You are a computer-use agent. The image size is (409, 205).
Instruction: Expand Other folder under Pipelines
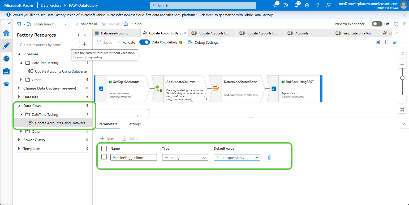coord(21,80)
